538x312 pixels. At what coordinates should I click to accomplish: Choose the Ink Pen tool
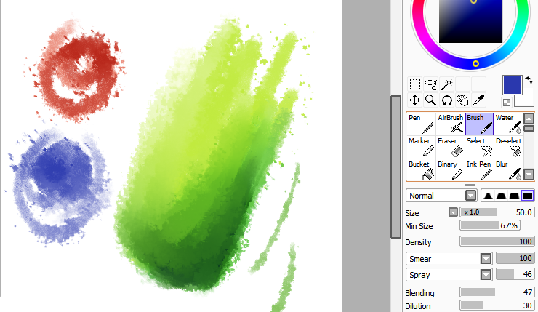pos(479,170)
